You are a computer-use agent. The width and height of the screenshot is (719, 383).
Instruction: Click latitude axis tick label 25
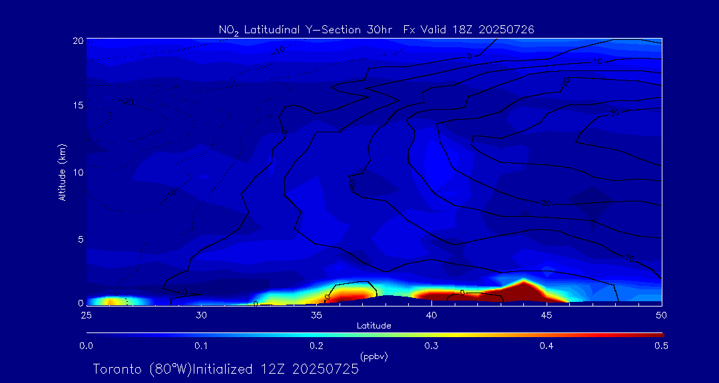[x=86, y=315]
